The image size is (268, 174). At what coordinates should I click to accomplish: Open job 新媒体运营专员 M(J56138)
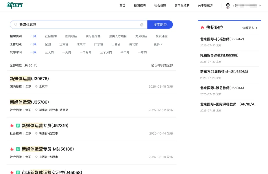(48, 149)
